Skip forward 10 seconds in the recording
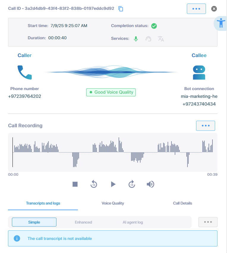 point(132,184)
